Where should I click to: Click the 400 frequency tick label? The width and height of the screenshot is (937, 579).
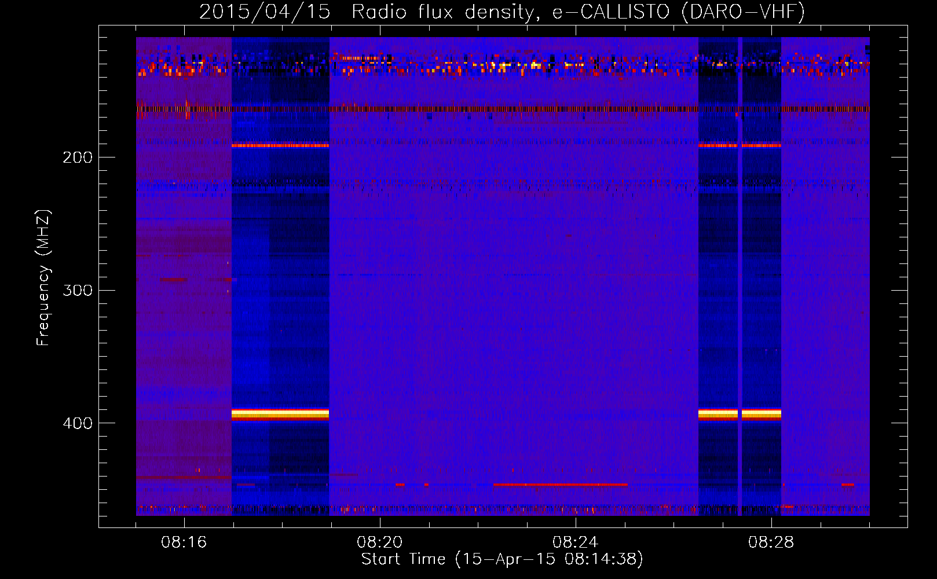[x=78, y=423]
